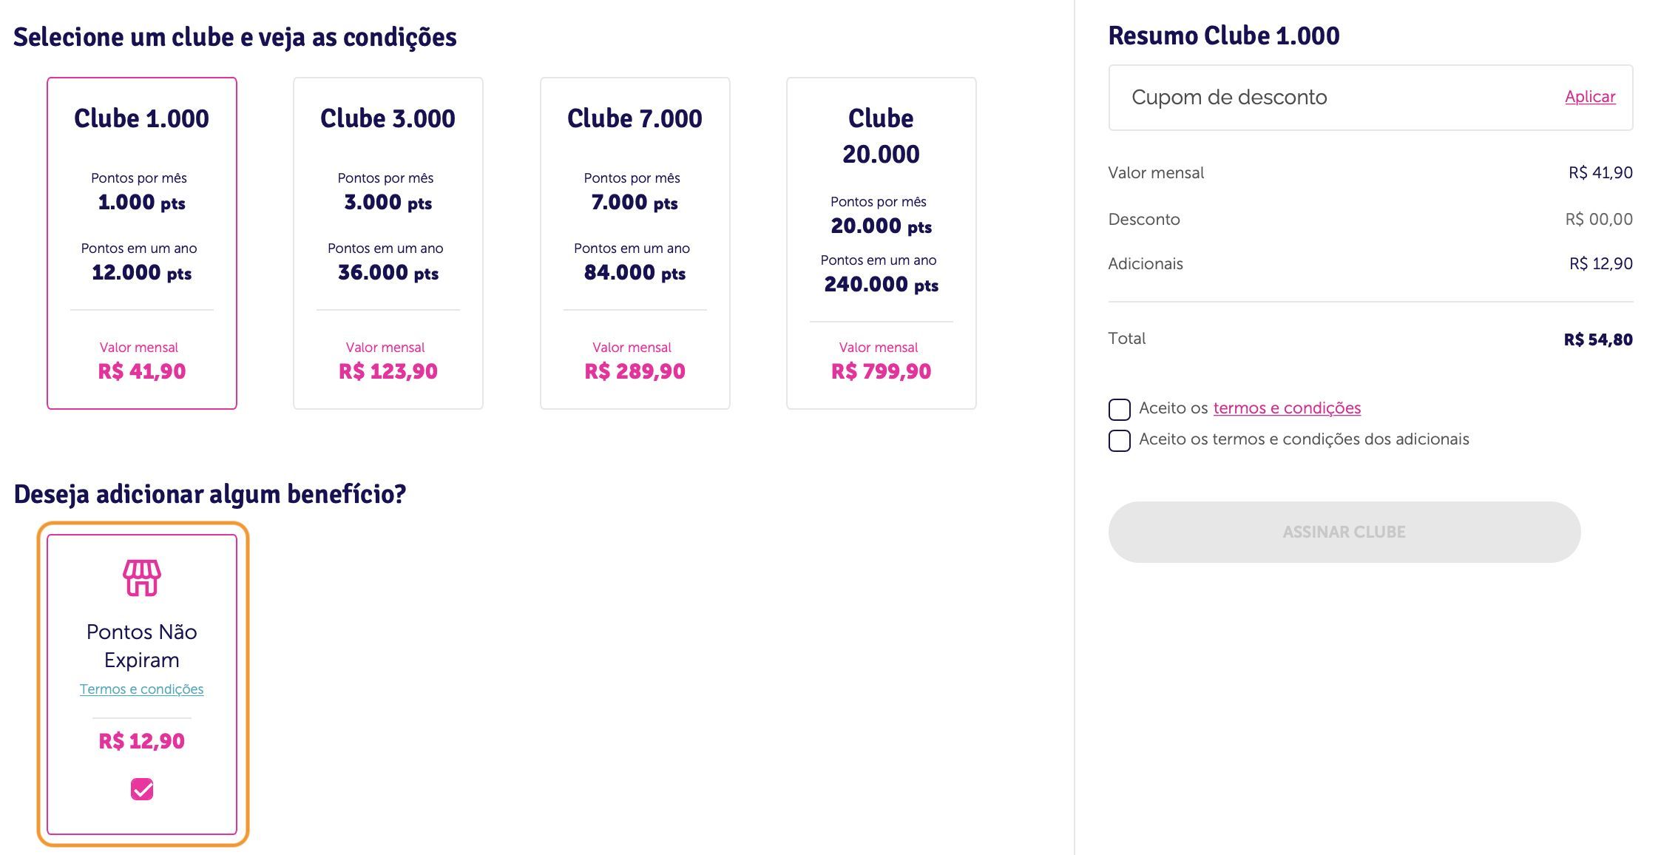Viewport: 1661px width, 855px height.
Task: Uncheck the Pontos Não Expiram benefit checkbox
Action: point(142,789)
